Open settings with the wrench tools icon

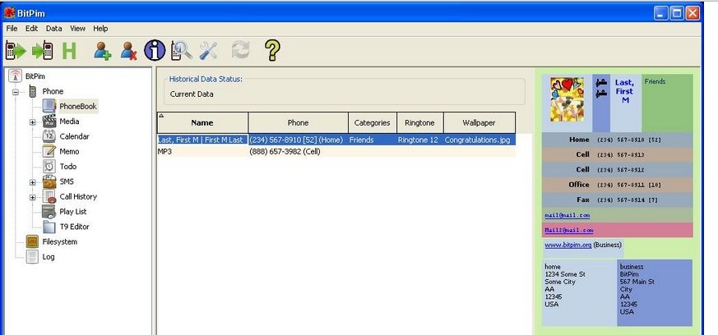[208, 51]
